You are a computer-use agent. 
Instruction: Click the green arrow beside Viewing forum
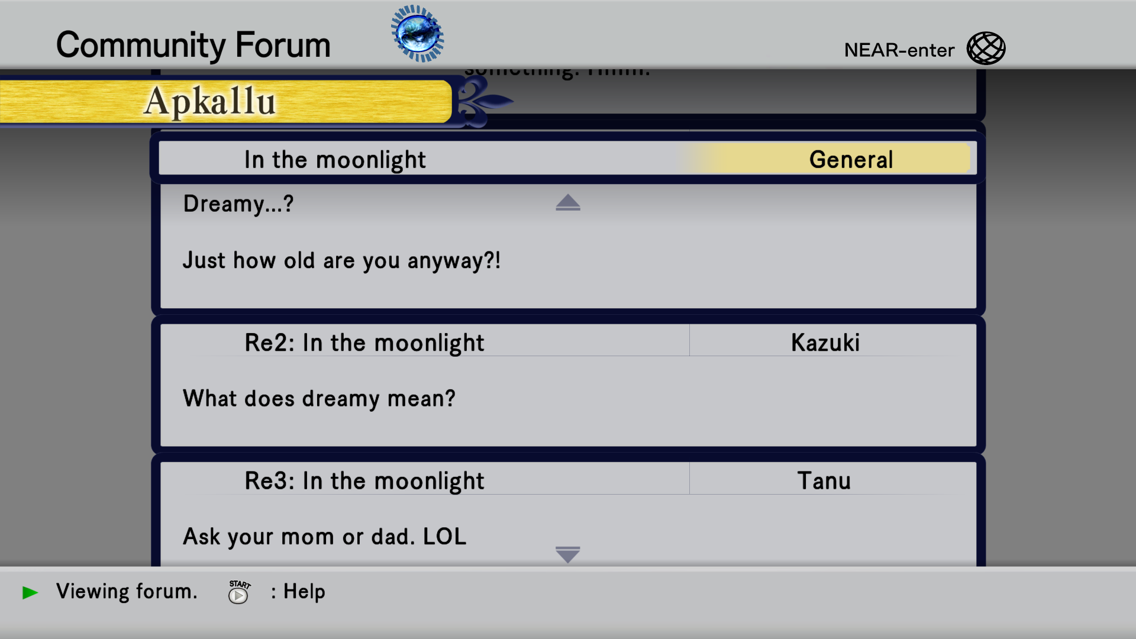pyautogui.click(x=30, y=592)
